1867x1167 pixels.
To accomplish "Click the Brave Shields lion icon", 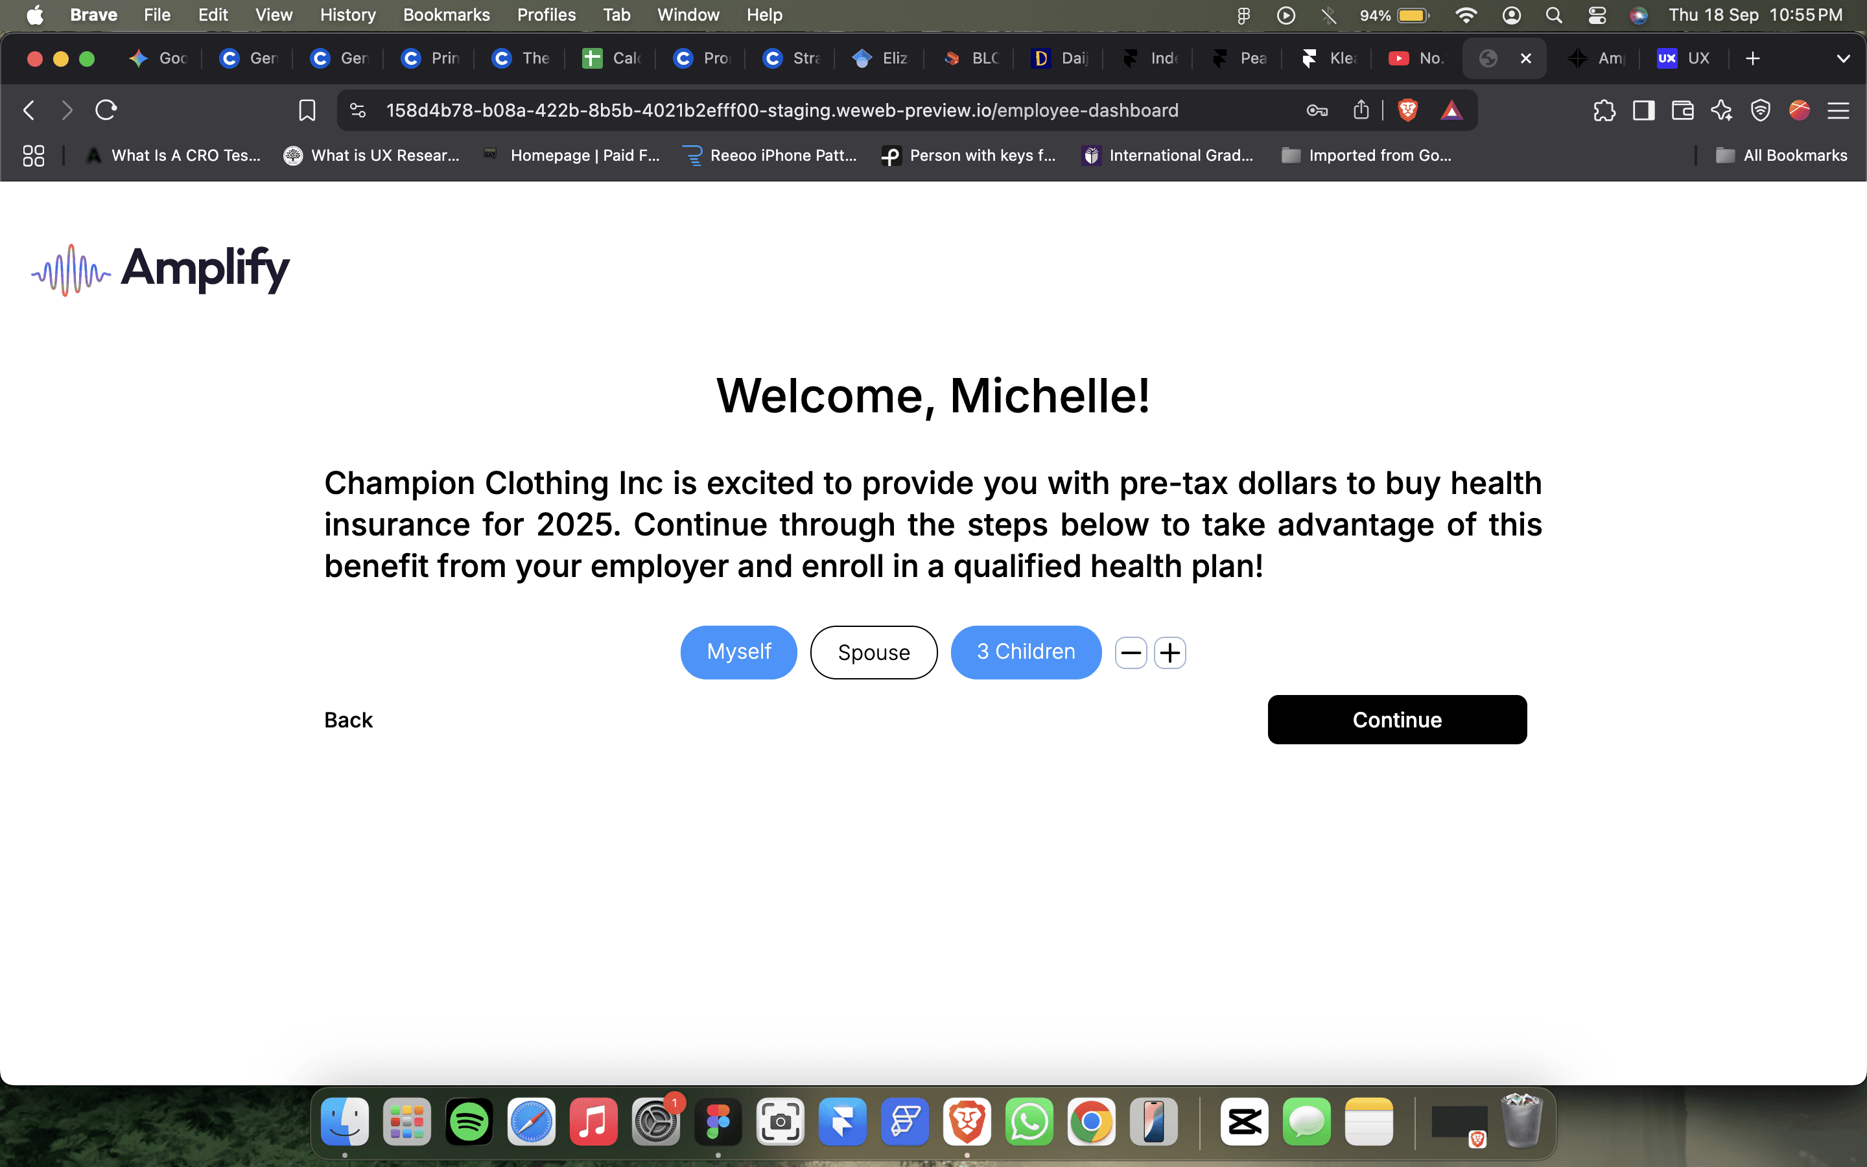I will coord(1407,110).
